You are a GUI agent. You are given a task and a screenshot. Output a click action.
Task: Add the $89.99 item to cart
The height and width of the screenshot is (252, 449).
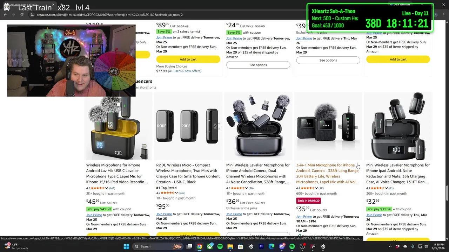point(188,59)
